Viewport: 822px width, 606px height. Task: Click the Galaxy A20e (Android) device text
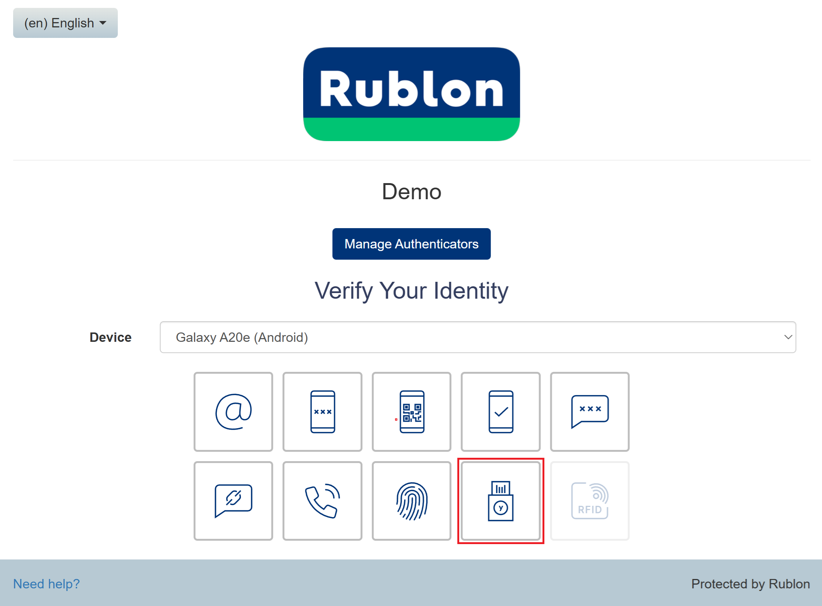tap(242, 337)
